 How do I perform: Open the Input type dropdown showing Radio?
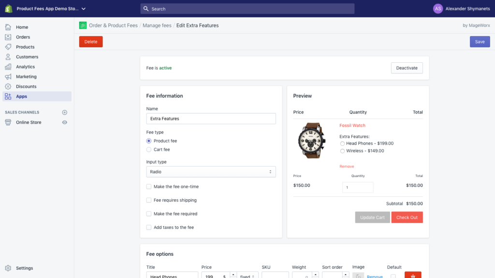click(x=211, y=171)
